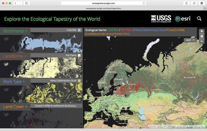This screenshot has width=207, height=131.
Task: Open the search magnifier icon
Action: click(199, 19)
